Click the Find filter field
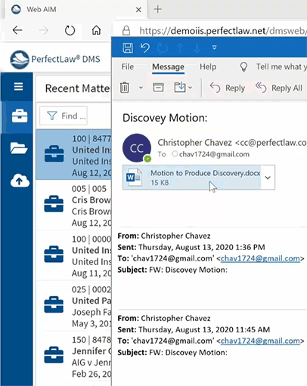307x386 pixels. point(64,116)
